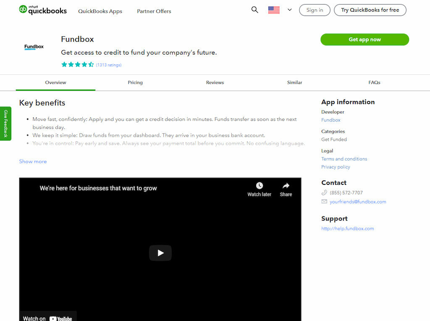Click the Fundbox app title heading
Image resolution: width=430 pixels, height=321 pixels.
click(77, 39)
